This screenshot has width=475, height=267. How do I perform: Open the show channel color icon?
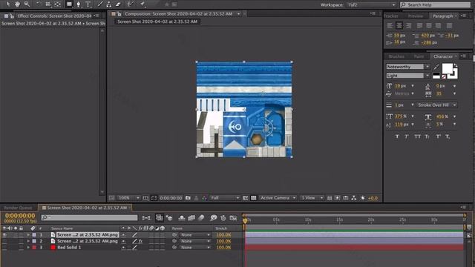click(205, 198)
